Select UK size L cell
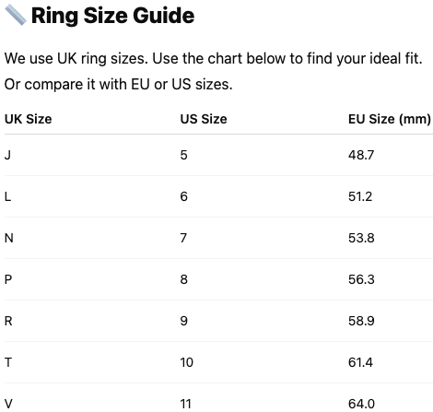433x412 pixels. (x=7, y=196)
